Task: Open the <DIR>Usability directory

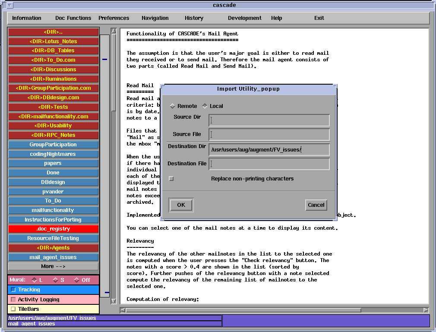Action: coord(53,126)
